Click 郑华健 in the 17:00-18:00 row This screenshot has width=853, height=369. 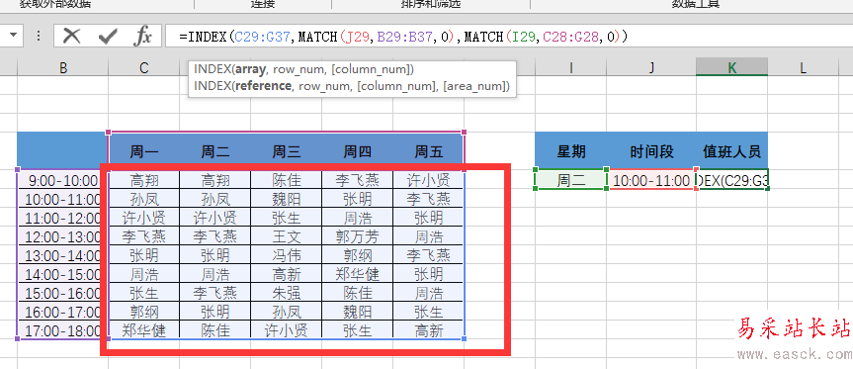click(x=143, y=330)
